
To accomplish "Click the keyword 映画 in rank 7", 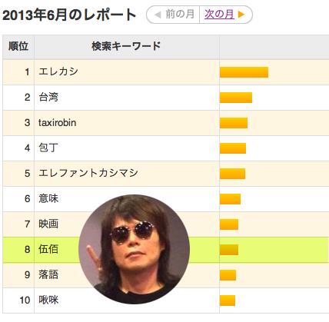I will pos(48,224).
